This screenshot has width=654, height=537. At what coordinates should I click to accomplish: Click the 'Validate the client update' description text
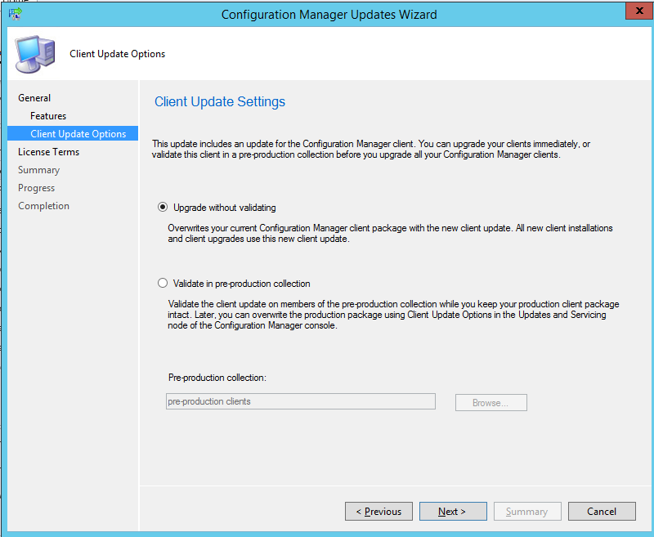pos(393,315)
